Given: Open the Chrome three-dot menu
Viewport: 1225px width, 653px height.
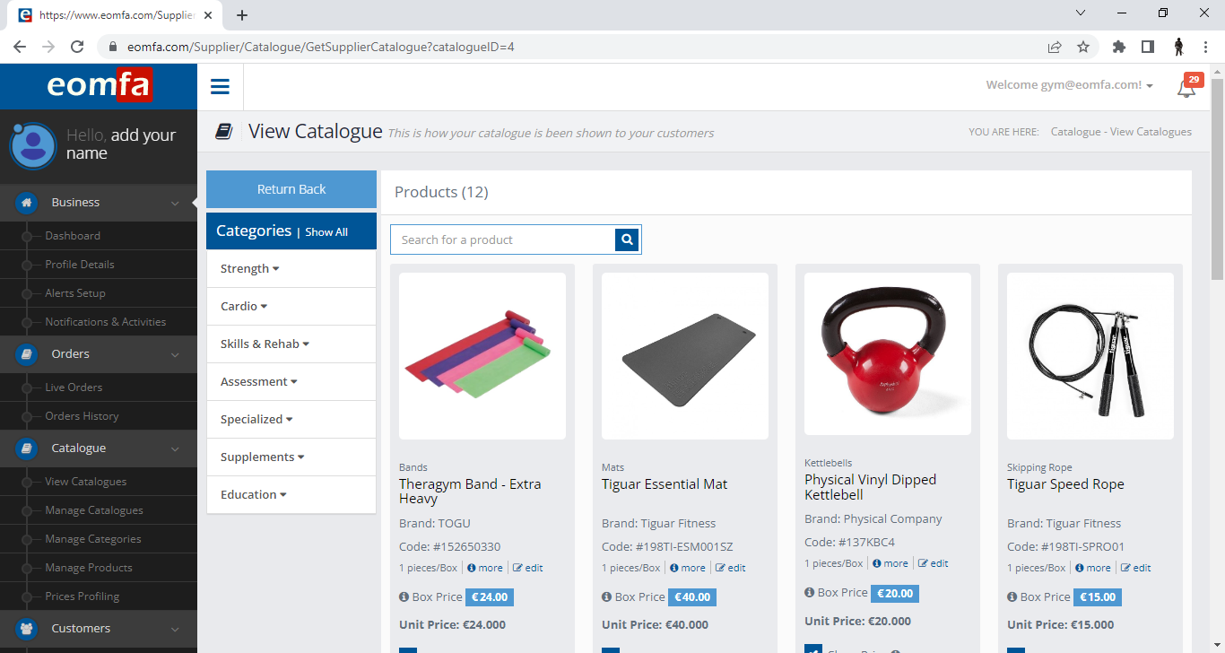Looking at the screenshot, I should click(x=1206, y=47).
